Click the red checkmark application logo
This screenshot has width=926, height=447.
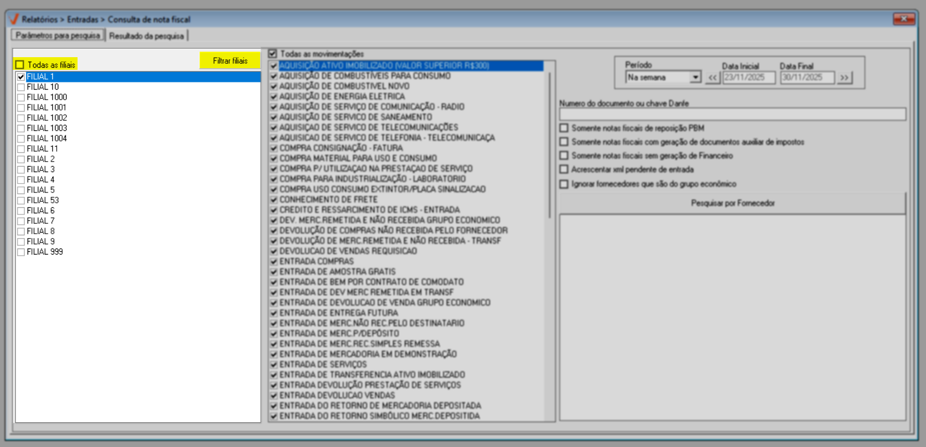[x=14, y=19]
